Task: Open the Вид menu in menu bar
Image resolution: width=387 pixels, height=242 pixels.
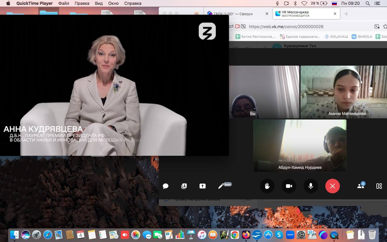Action: pos(99,3)
